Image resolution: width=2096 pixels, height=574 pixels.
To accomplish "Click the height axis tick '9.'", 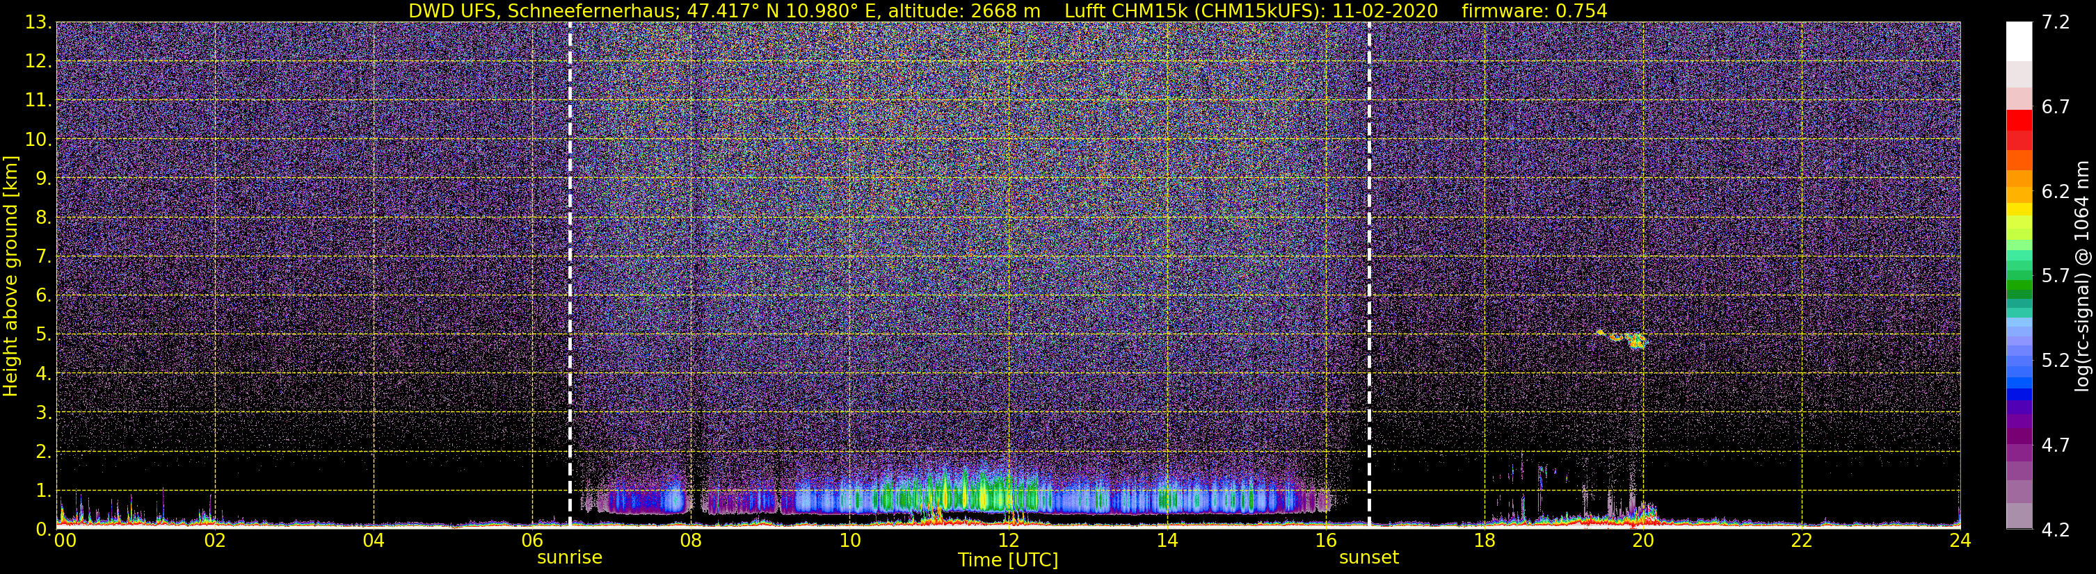I will [43, 179].
